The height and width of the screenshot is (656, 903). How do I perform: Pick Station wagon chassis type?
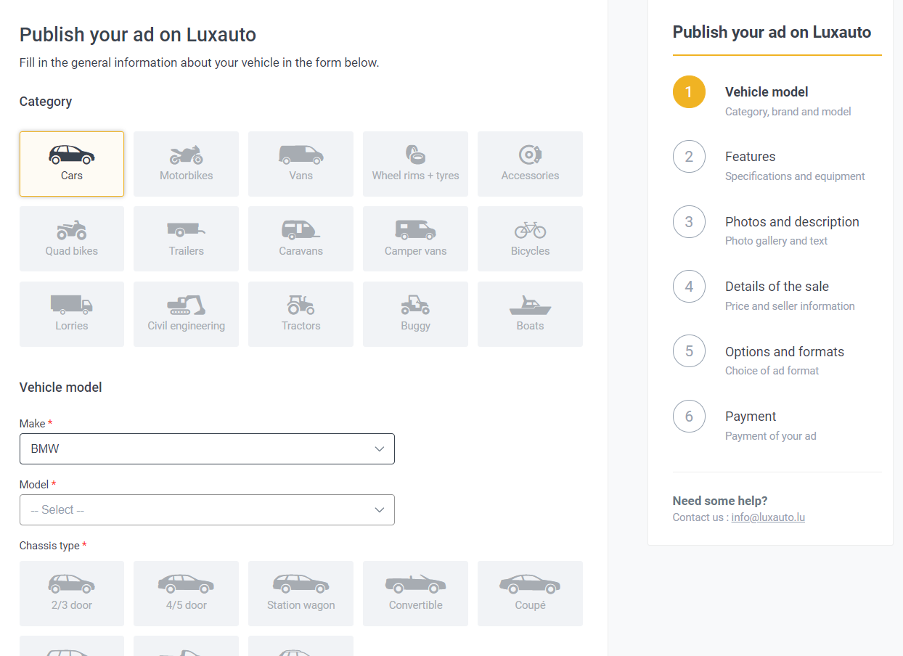[x=301, y=594]
